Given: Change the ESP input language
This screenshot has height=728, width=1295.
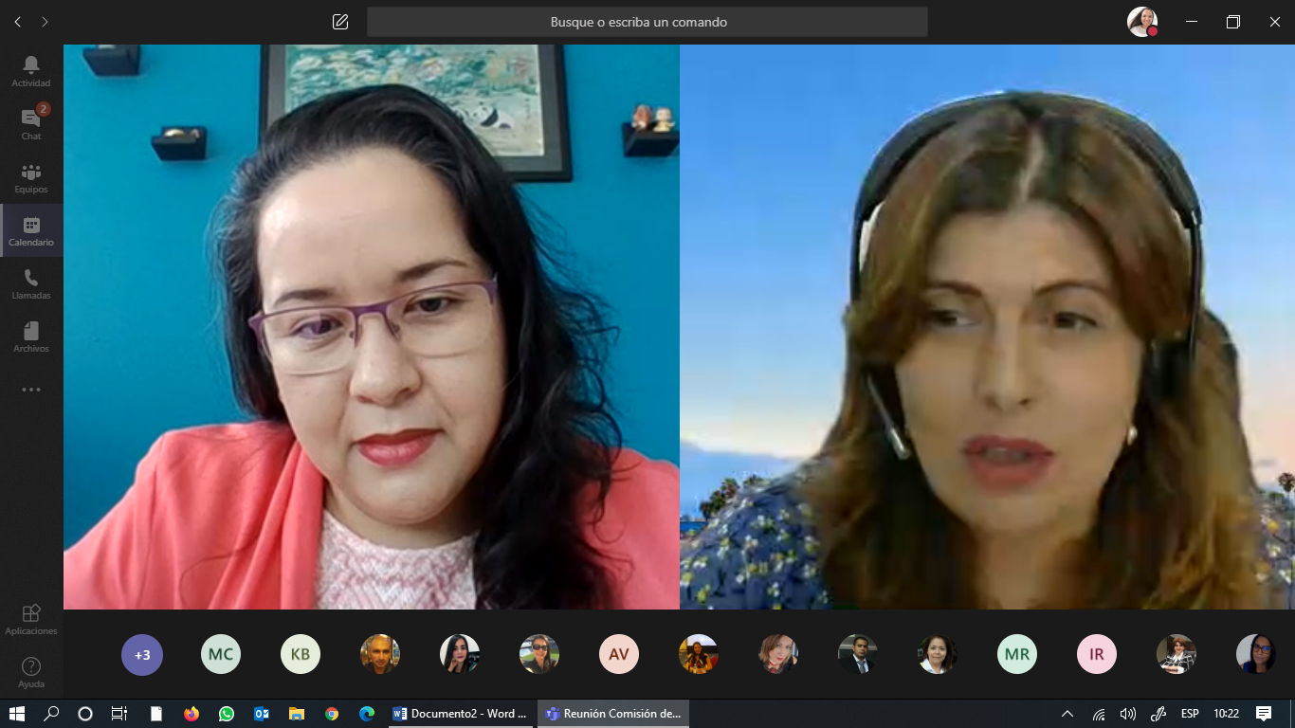Looking at the screenshot, I should (x=1190, y=714).
